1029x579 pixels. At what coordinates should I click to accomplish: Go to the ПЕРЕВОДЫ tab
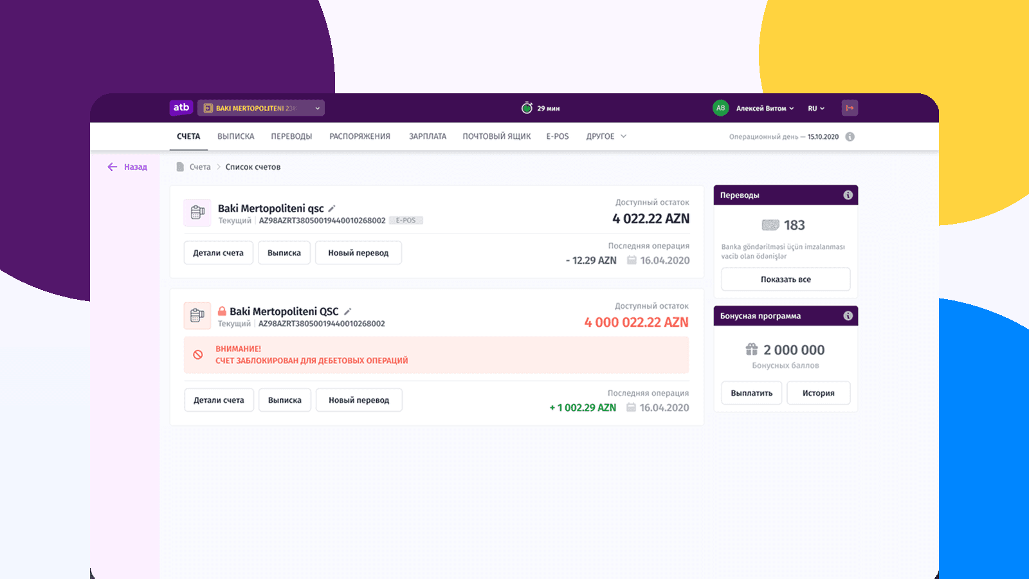pyautogui.click(x=291, y=136)
